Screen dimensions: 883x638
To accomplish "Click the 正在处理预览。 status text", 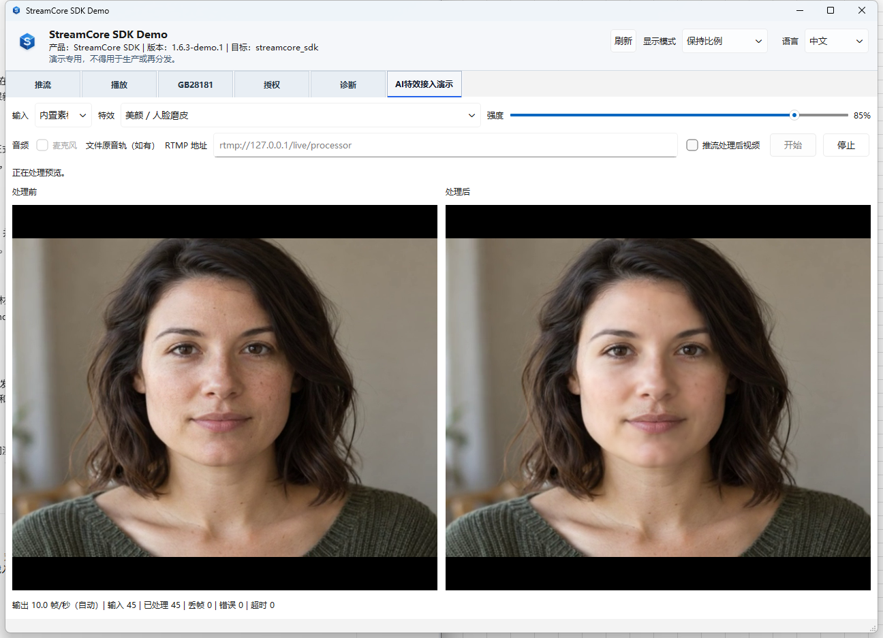I will 39,172.
